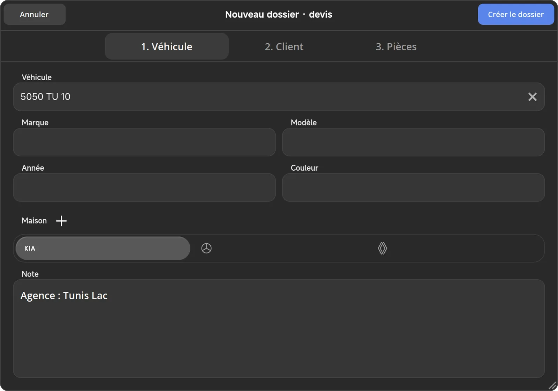Image resolution: width=558 pixels, height=391 pixels.
Task: Select the Renault brand logo option
Action: [383, 248]
